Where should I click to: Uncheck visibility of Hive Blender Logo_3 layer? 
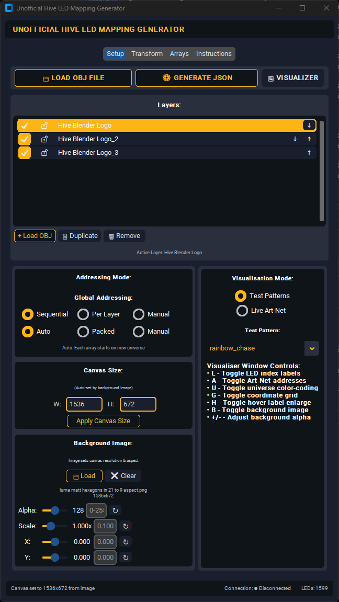[25, 153]
